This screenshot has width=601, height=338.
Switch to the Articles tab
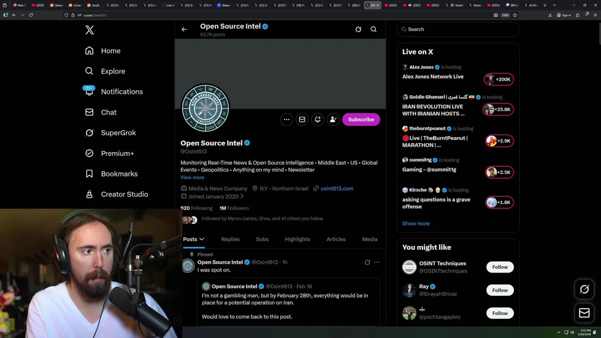[336, 239]
